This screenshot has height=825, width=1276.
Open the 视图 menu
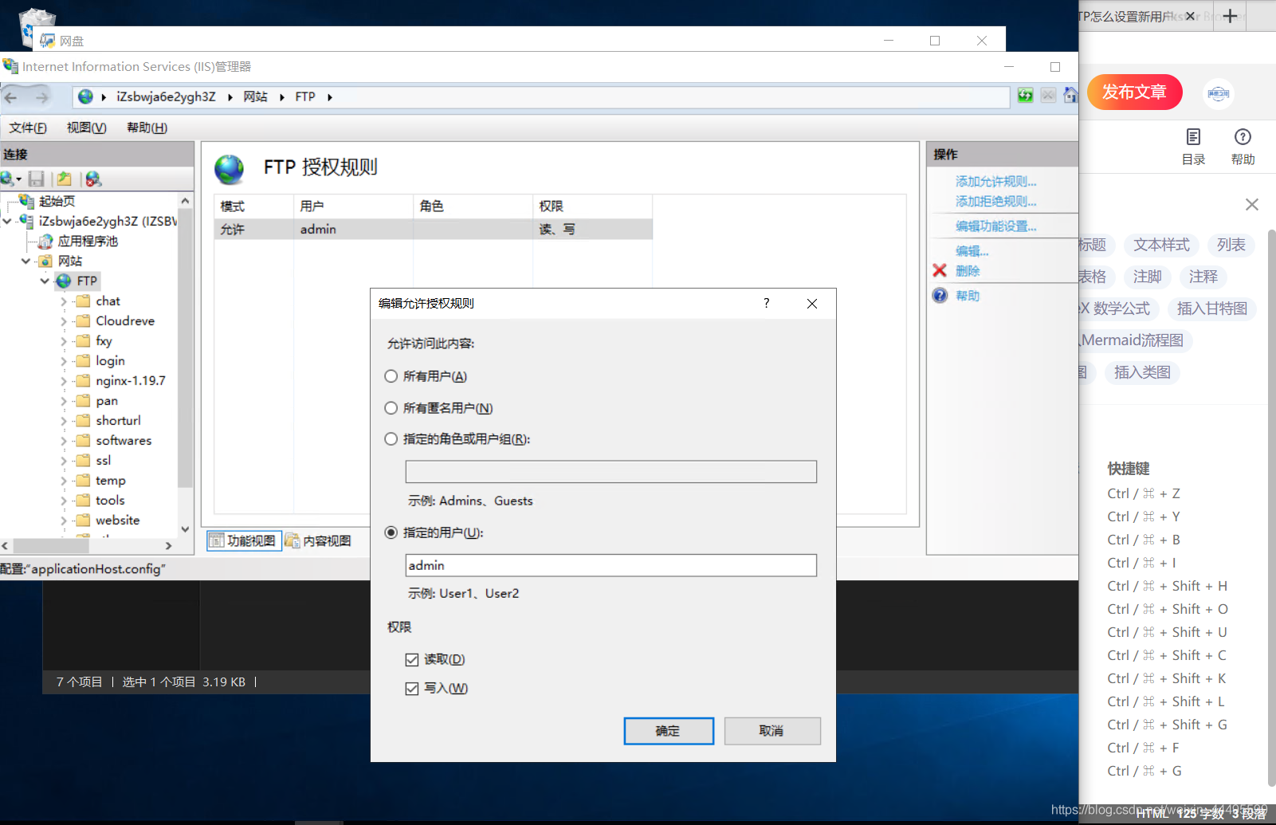point(86,128)
